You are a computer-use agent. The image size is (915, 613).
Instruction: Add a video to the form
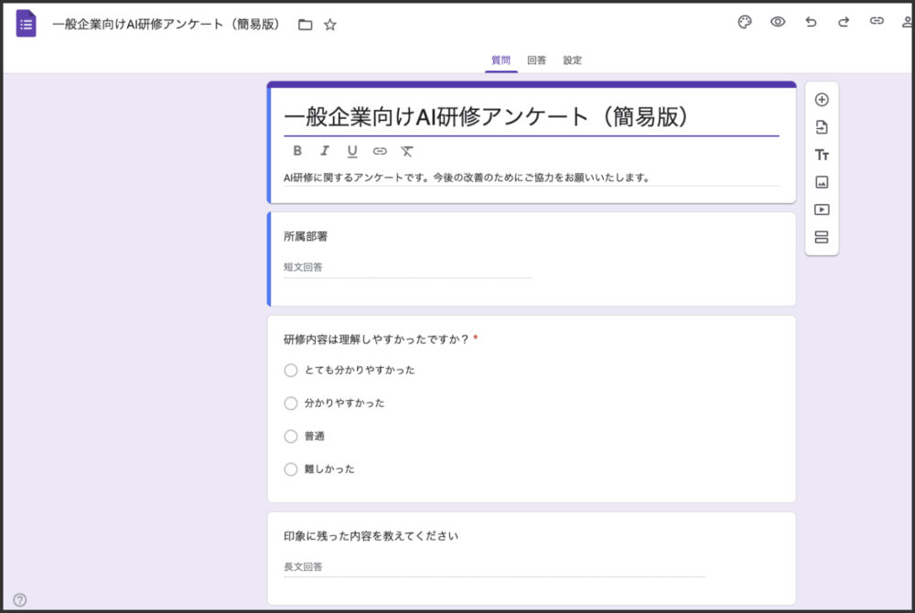click(x=822, y=210)
